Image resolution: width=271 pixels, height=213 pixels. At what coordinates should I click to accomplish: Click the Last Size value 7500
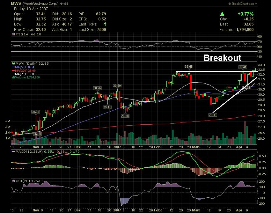click(101, 30)
